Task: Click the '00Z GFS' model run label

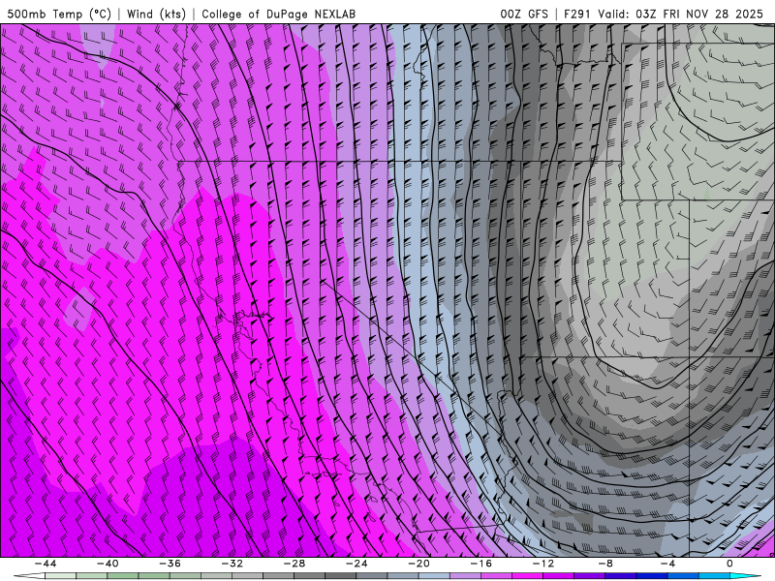Action: [x=524, y=14]
